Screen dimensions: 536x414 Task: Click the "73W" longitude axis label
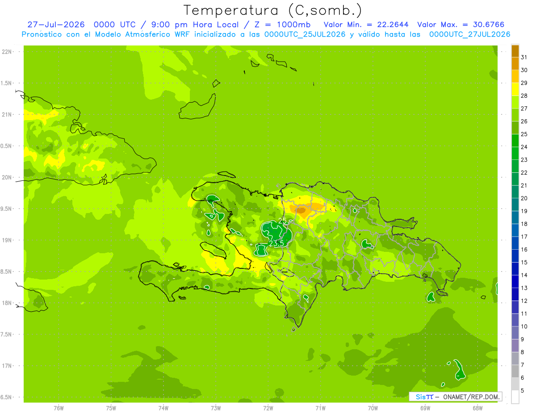(x=216, y=408)
